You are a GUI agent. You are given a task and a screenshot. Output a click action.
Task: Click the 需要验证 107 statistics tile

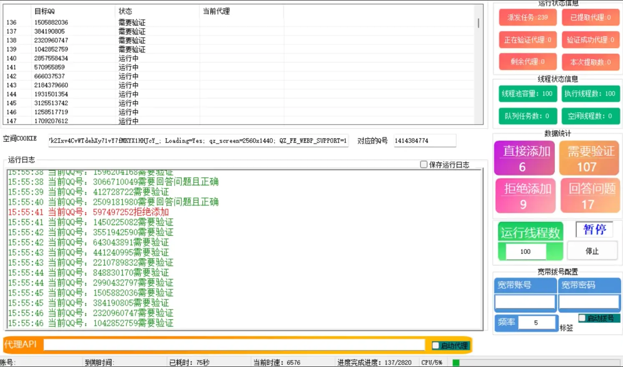589,158
